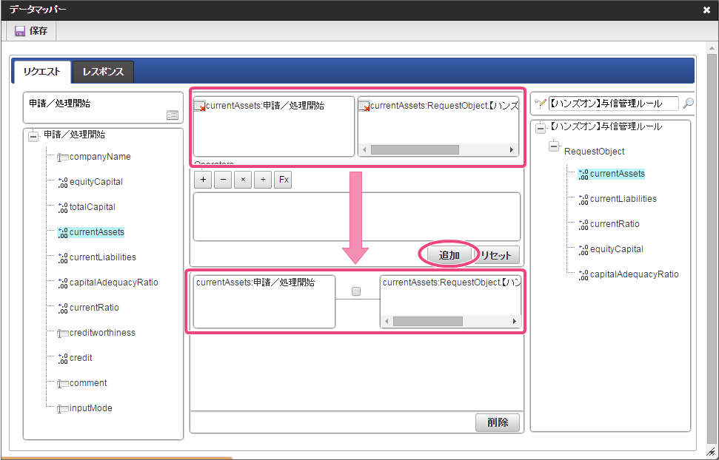Select creditworthiness in the left tree
This screenshot has height=460, width=719.
coord(102,333)
